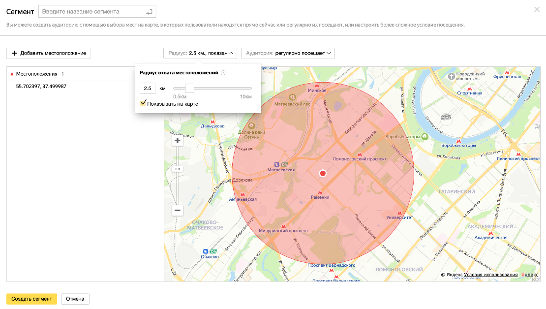The image size is (546, 309).
Task: Click the Воробьёвы горы park icon
Action: pyautogui.click(x=425, y=136)
